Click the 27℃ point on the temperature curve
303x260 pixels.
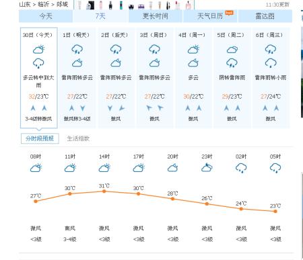36,202
